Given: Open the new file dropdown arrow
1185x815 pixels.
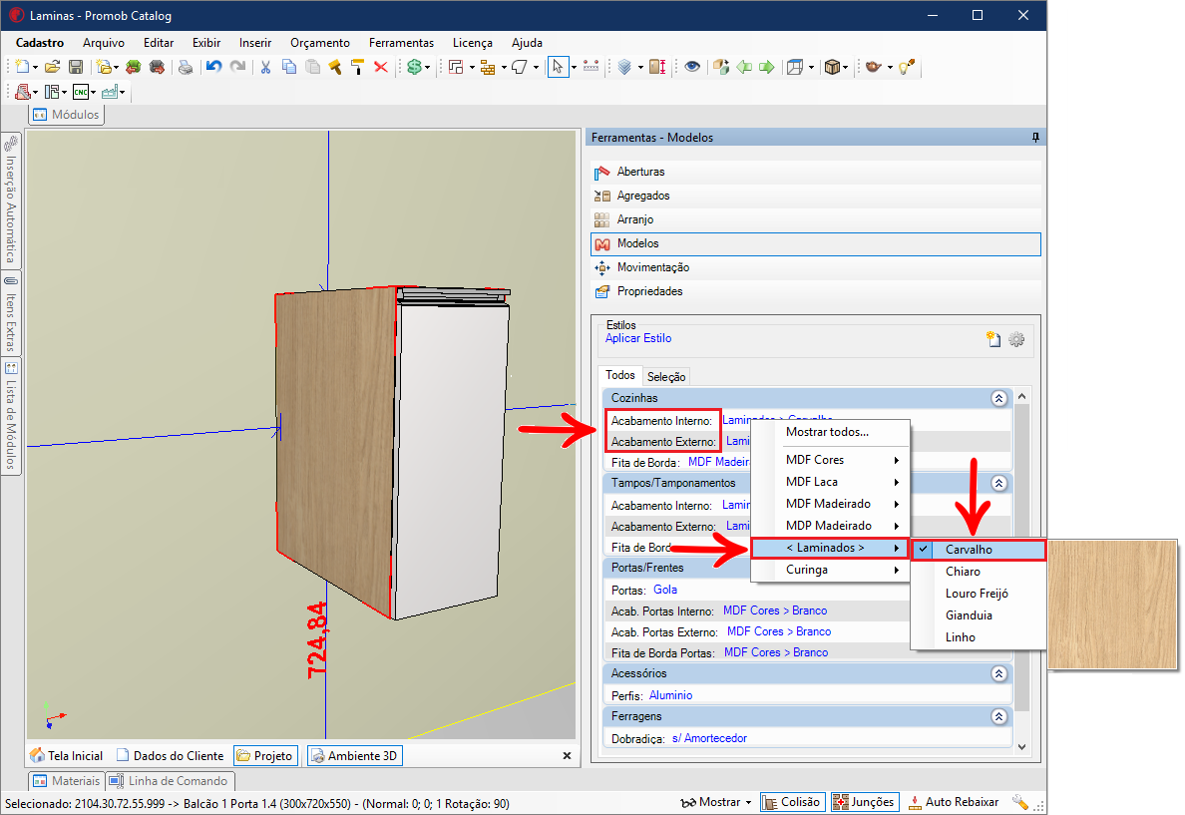Looking at the screenshot, I should click(x=35, y=68).
